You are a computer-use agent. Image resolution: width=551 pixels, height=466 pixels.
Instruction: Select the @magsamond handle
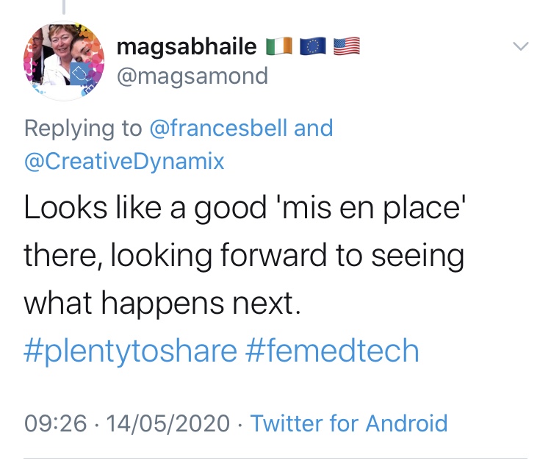(192, 75)
